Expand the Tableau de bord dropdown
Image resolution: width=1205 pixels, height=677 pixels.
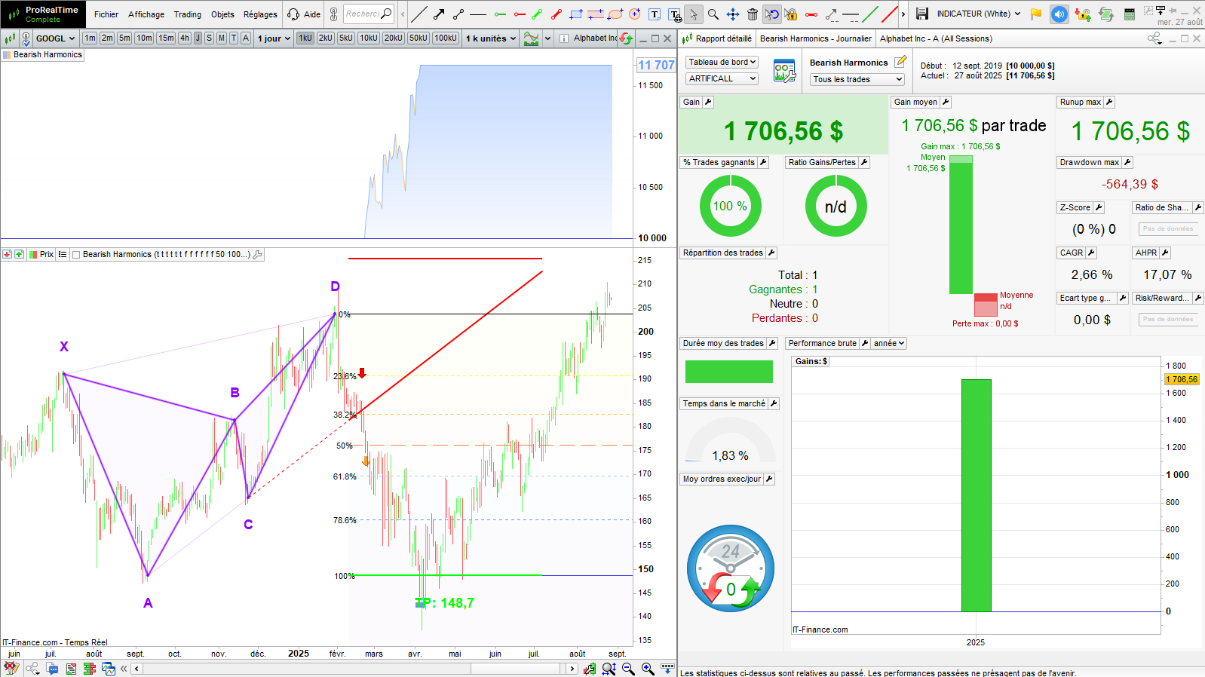[722, 63]
